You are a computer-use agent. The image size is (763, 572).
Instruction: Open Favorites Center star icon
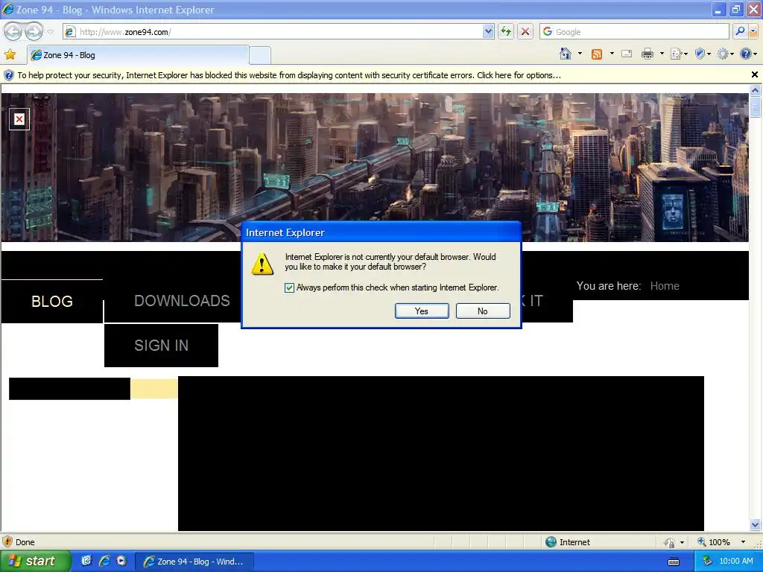(x=10, y=54)
